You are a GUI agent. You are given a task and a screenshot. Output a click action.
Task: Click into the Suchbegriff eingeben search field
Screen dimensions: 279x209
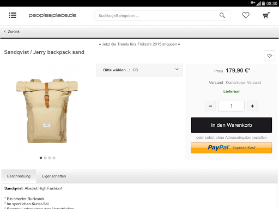click(156, 16)
